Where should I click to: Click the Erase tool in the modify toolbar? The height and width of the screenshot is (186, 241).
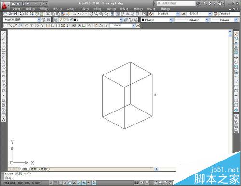pos(236,34)
